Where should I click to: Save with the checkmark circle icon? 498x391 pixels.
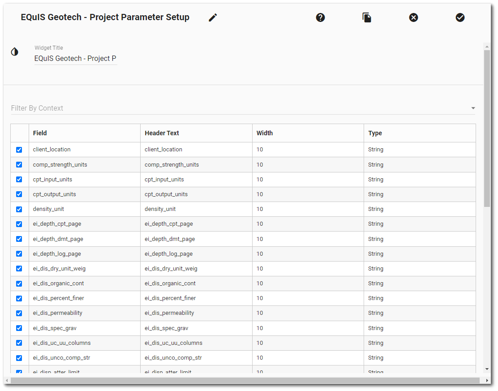[460, 17]
